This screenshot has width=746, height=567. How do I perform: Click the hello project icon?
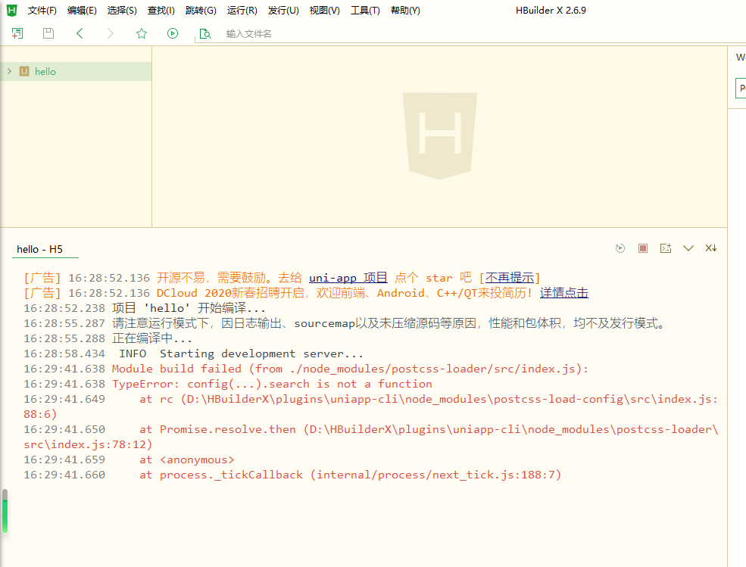24,71
